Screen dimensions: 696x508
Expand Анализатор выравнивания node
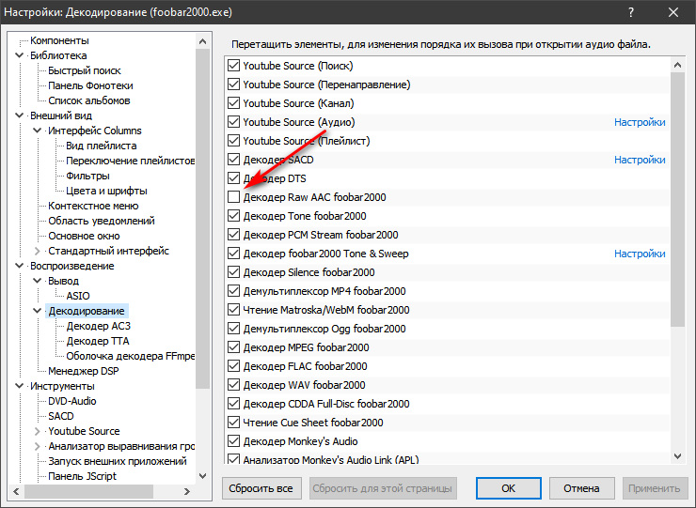(38, 446)
